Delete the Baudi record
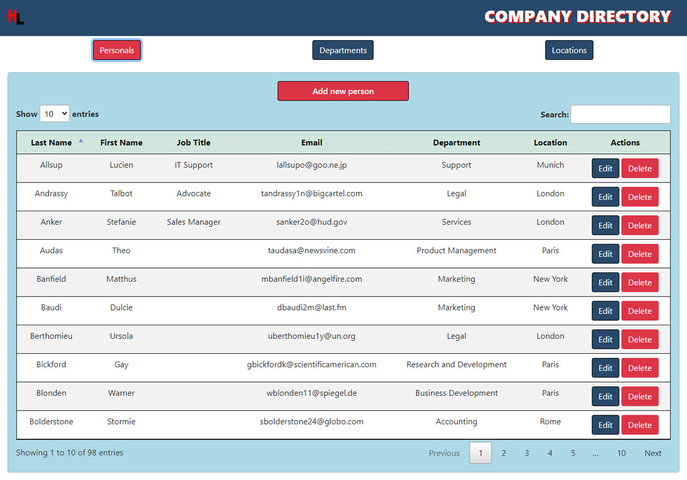The width and height of the screenshot is (687, 480). coord(640,311)
